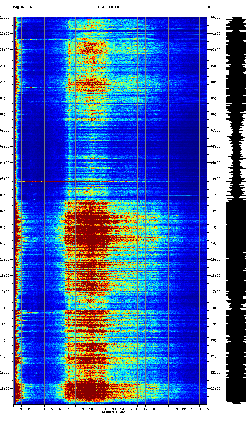Click the UTC label at top right
The image size is (248, 426).
click(211, 7)
